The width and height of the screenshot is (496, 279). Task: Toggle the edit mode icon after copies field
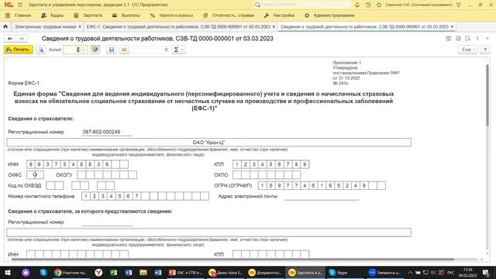point(95,50)
